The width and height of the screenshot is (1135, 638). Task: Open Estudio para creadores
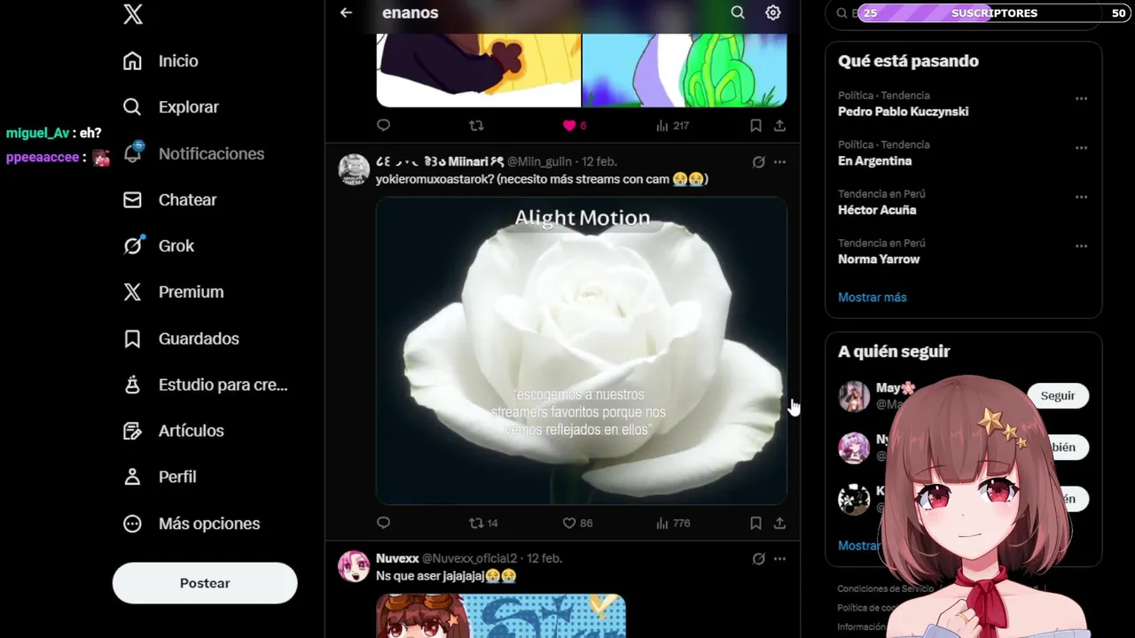coord(205,385)
